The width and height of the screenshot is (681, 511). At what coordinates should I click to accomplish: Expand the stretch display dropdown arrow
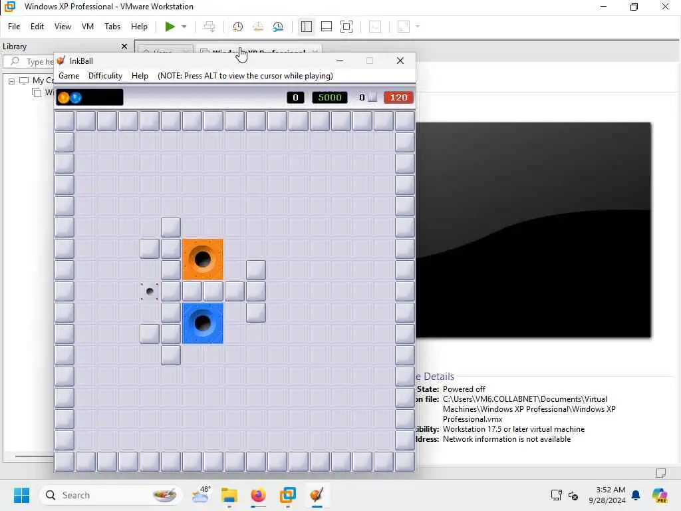418,27
